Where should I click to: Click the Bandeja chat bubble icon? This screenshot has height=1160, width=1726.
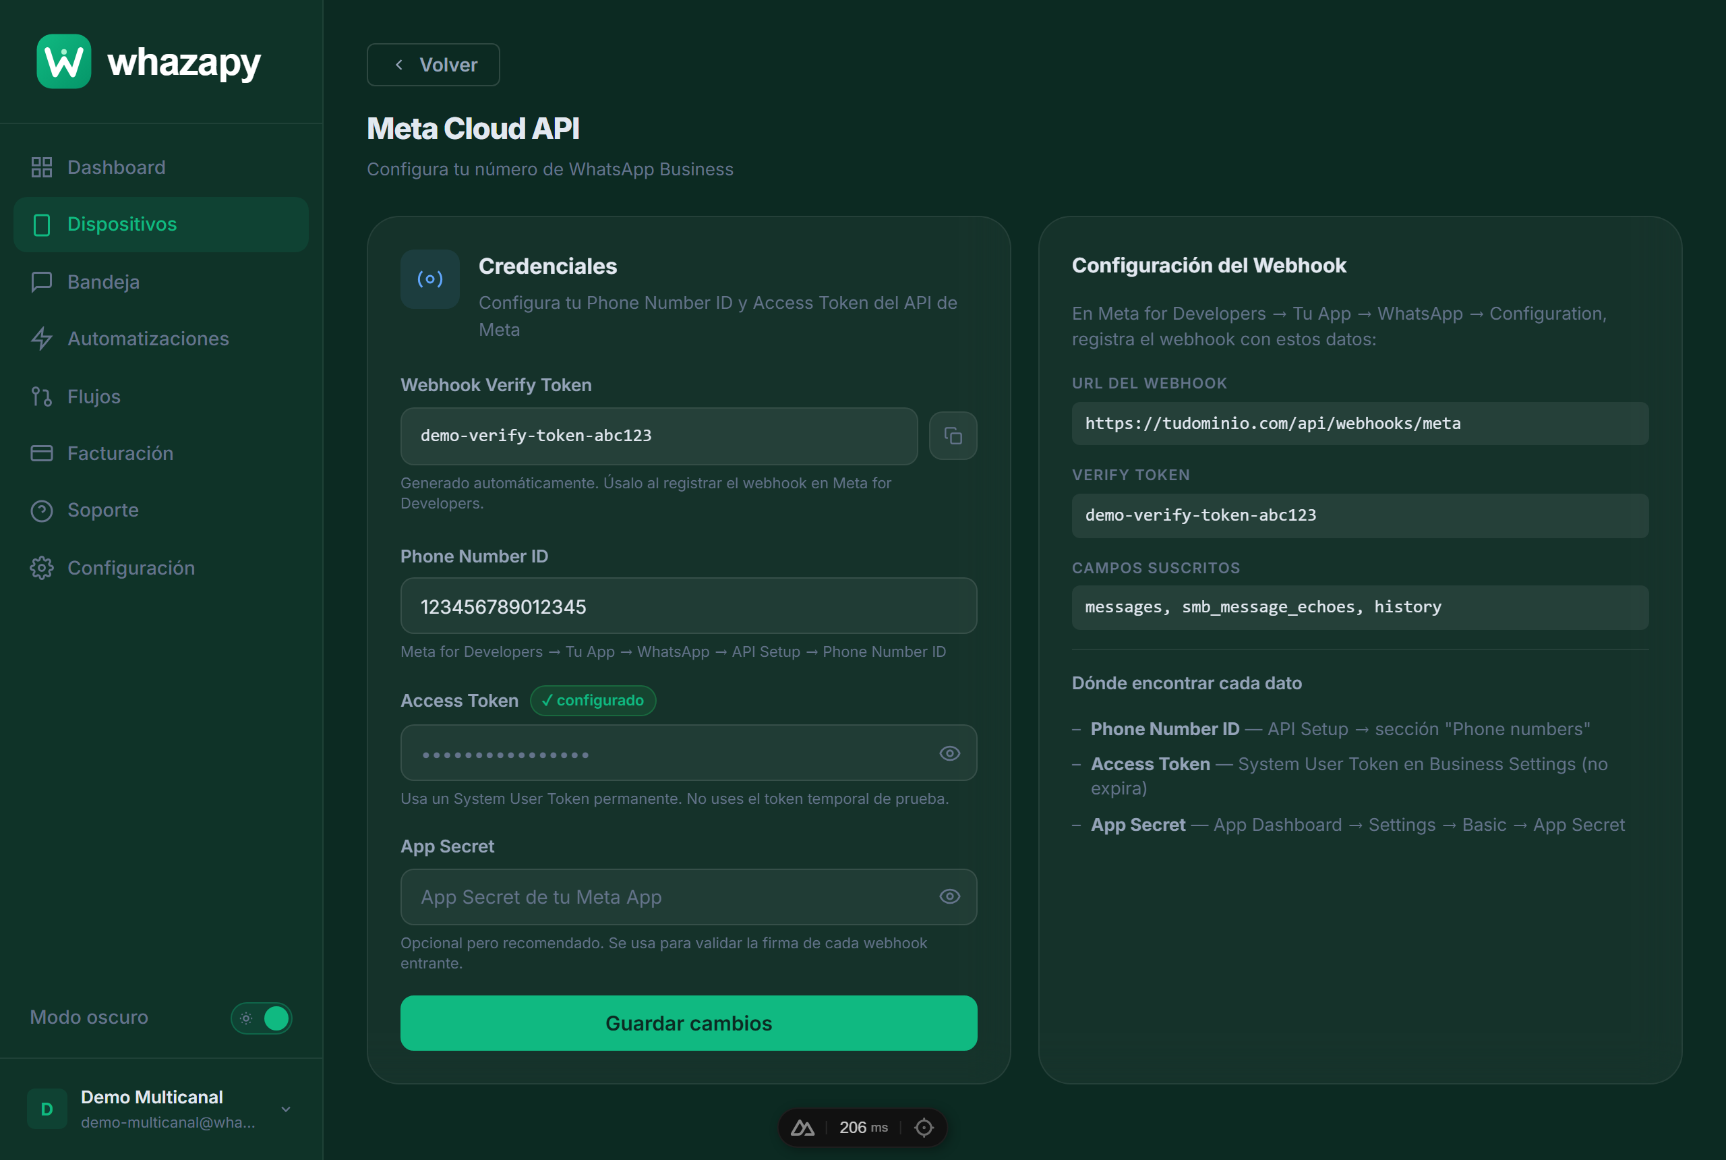(41, 282)
